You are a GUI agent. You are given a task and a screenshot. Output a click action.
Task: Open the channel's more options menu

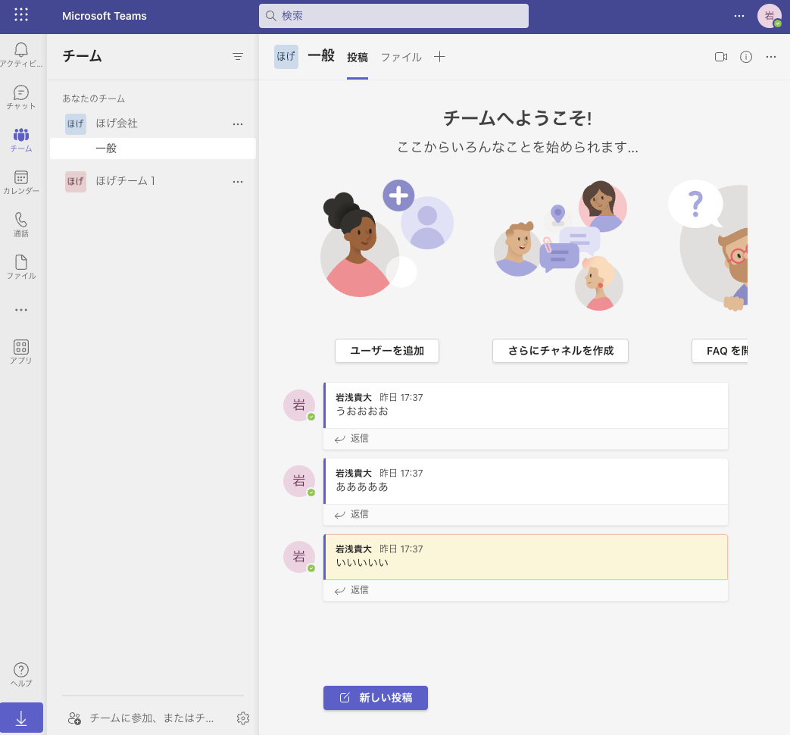coord(770,57)
